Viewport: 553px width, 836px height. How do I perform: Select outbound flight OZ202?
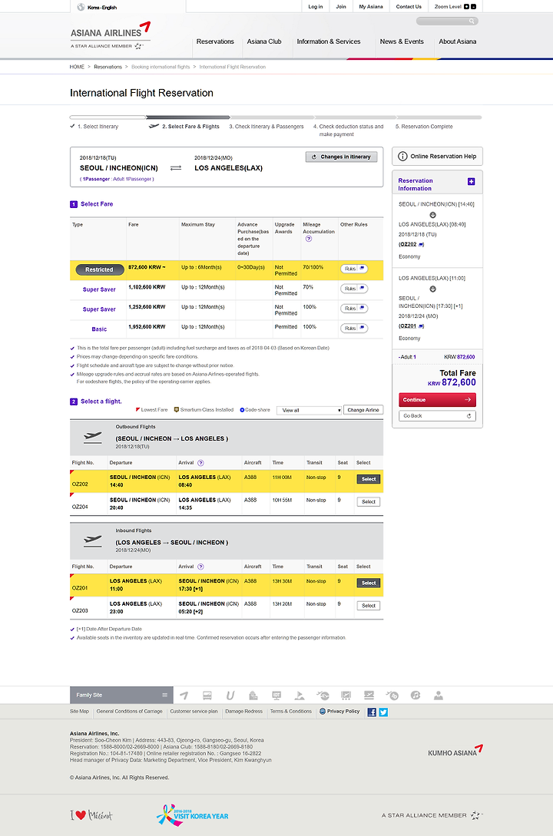369,479
